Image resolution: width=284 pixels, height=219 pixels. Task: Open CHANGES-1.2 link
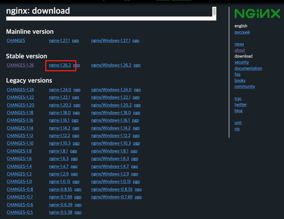coord(19,174)
